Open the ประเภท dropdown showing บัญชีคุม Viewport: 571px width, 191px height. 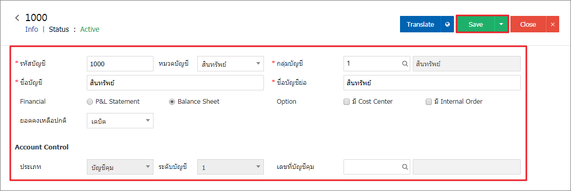120,167
